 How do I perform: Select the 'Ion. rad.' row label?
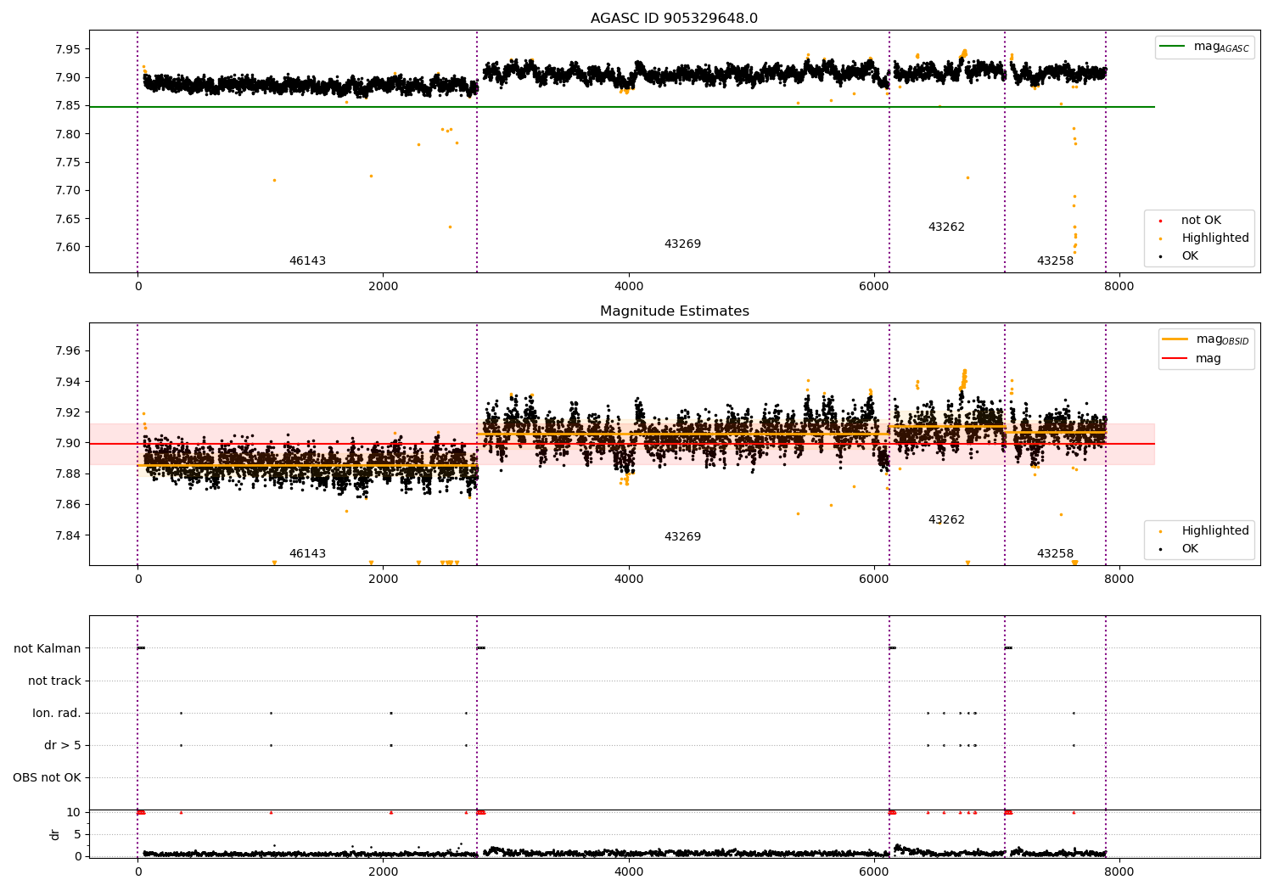[x=57, y=714]
